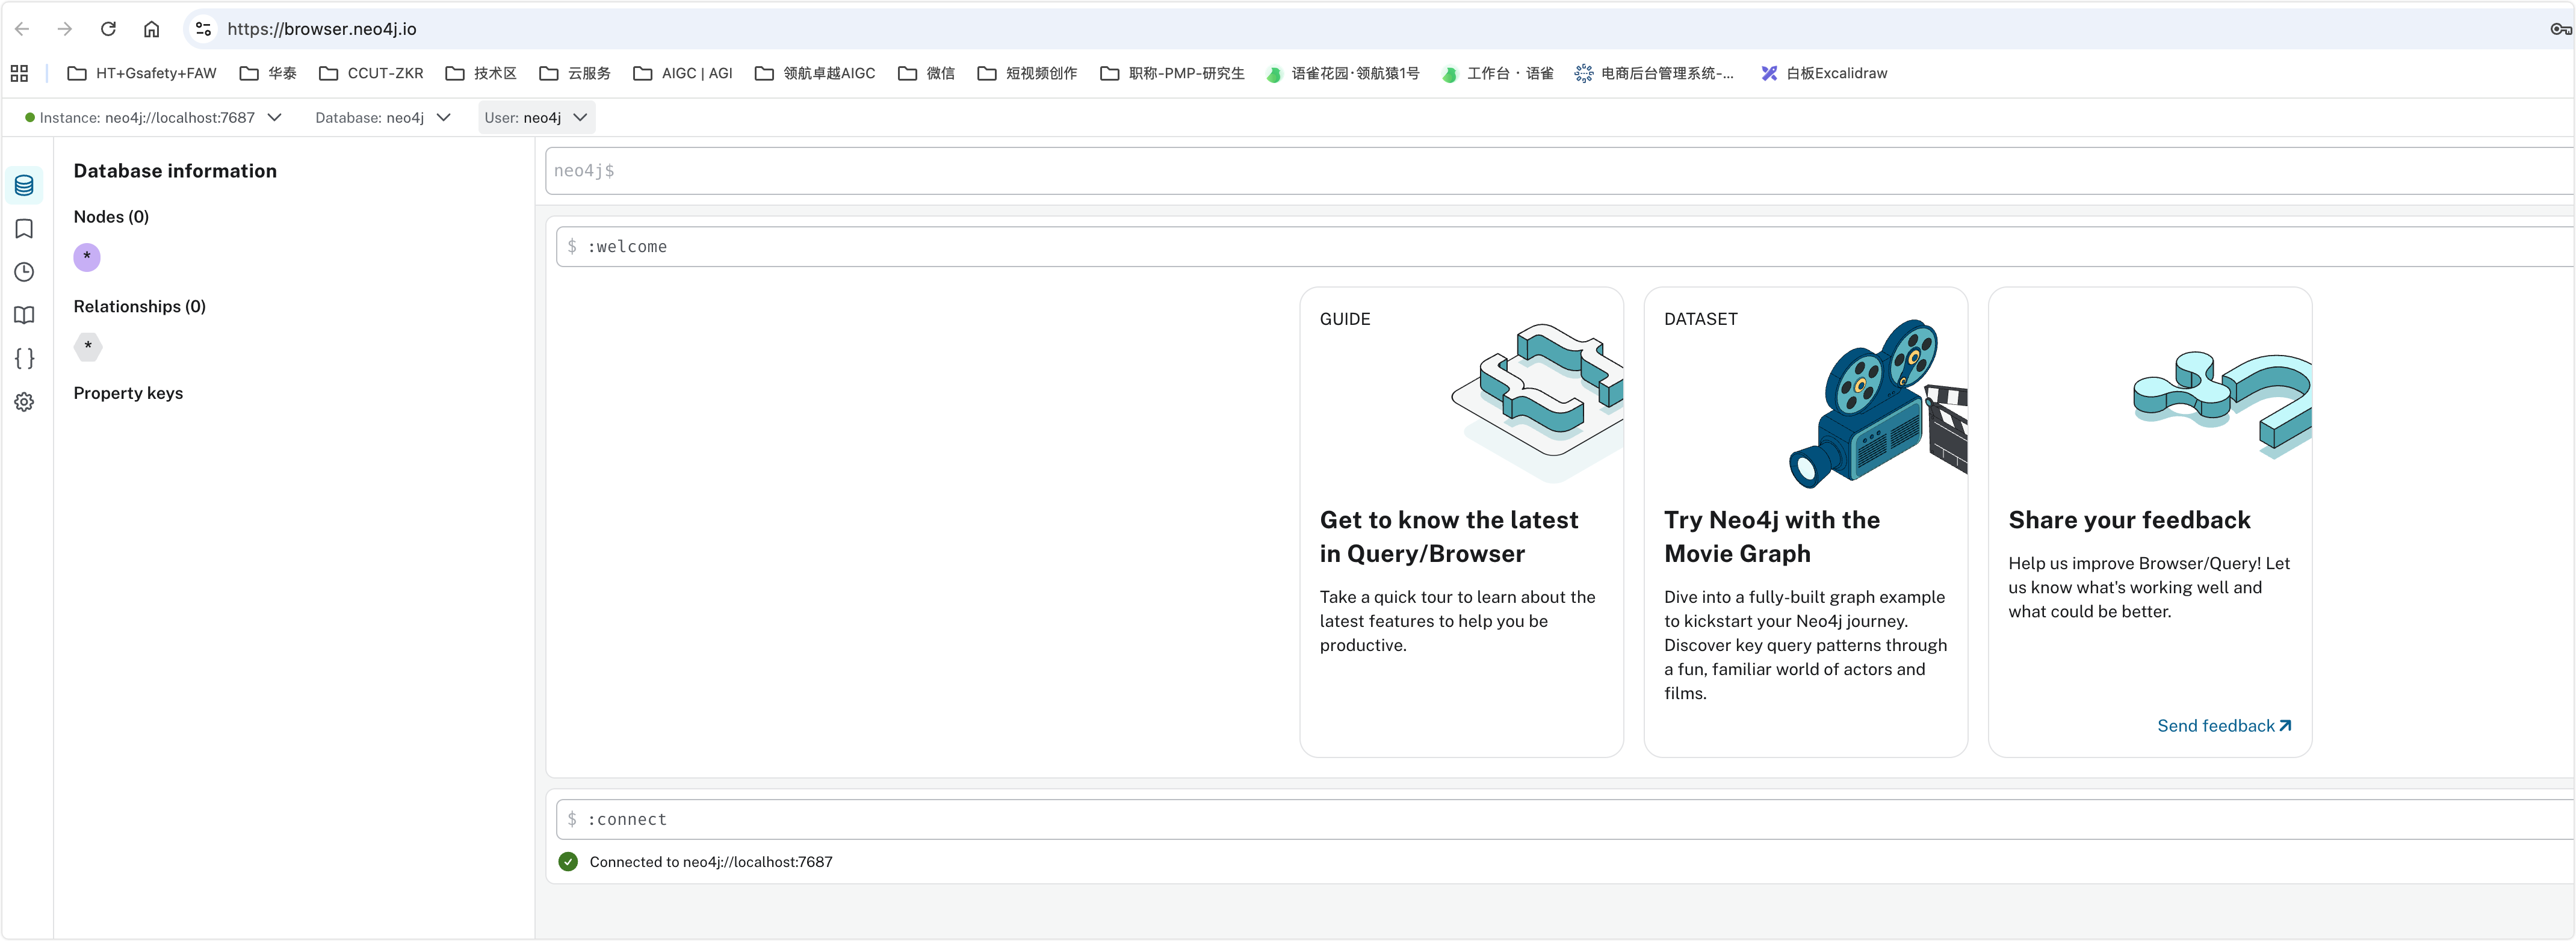The width and height of the screenshot is (2576, 941).
Task: Click the green connected checkmark icon
Action: (568, 862)
